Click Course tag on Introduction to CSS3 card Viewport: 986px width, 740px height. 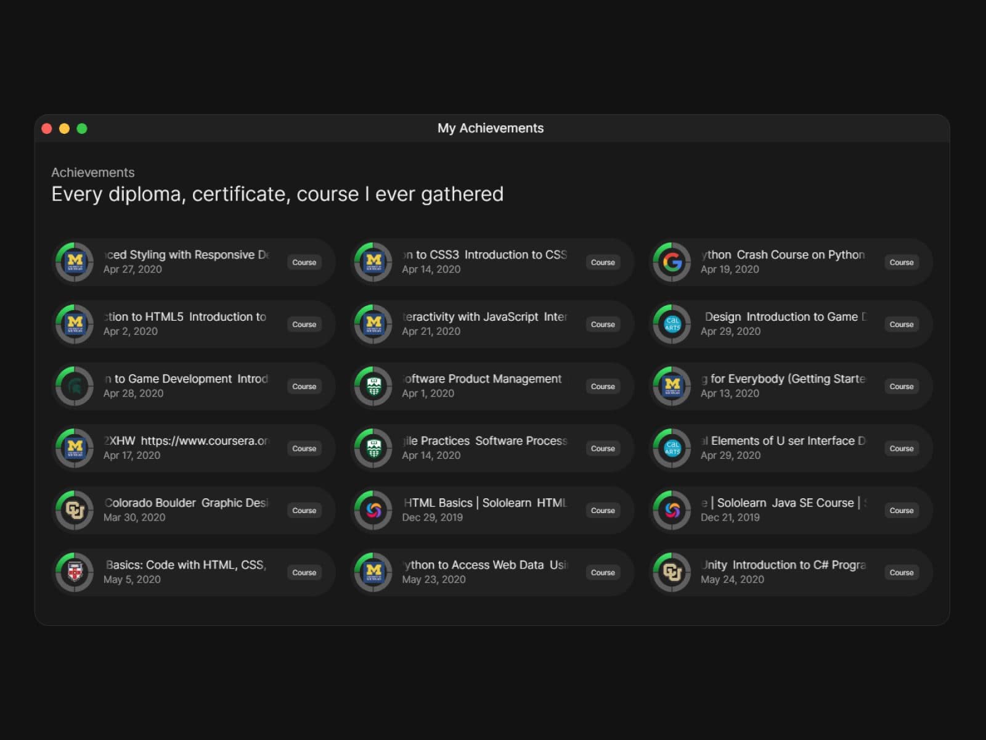pos(602,262)
